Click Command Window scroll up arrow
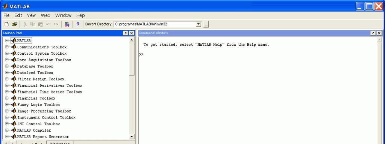385x144 pixels. [379, 40]
